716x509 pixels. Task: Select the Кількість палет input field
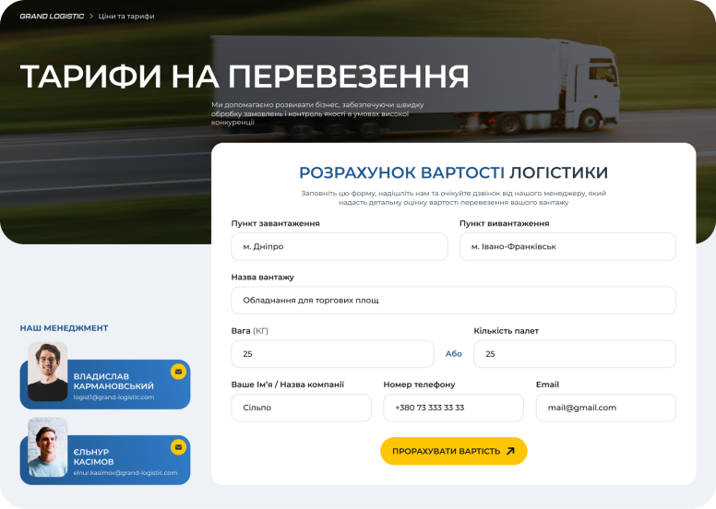click(x=575, y=354)
